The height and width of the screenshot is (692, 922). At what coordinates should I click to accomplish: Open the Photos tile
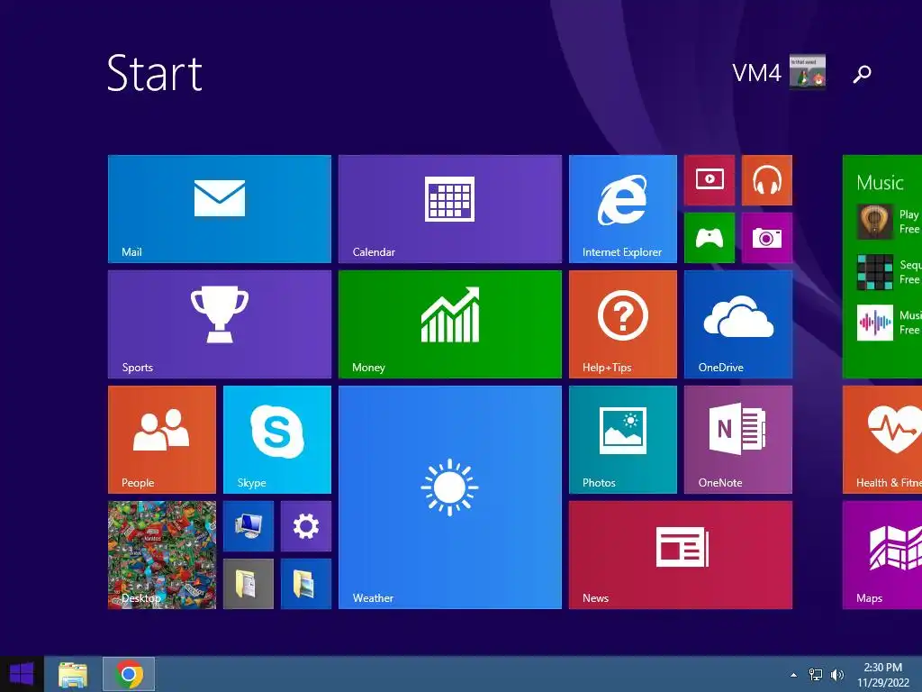tap(623, 440)
